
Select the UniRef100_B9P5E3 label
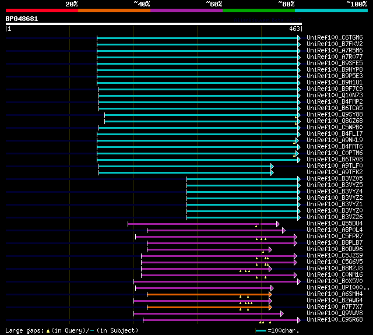pos(335,76)
